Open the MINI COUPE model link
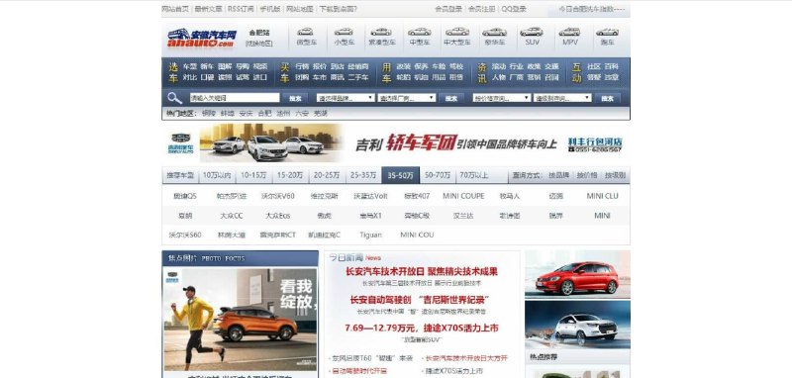This screenshot has width=792, height=378. (463, 196)
